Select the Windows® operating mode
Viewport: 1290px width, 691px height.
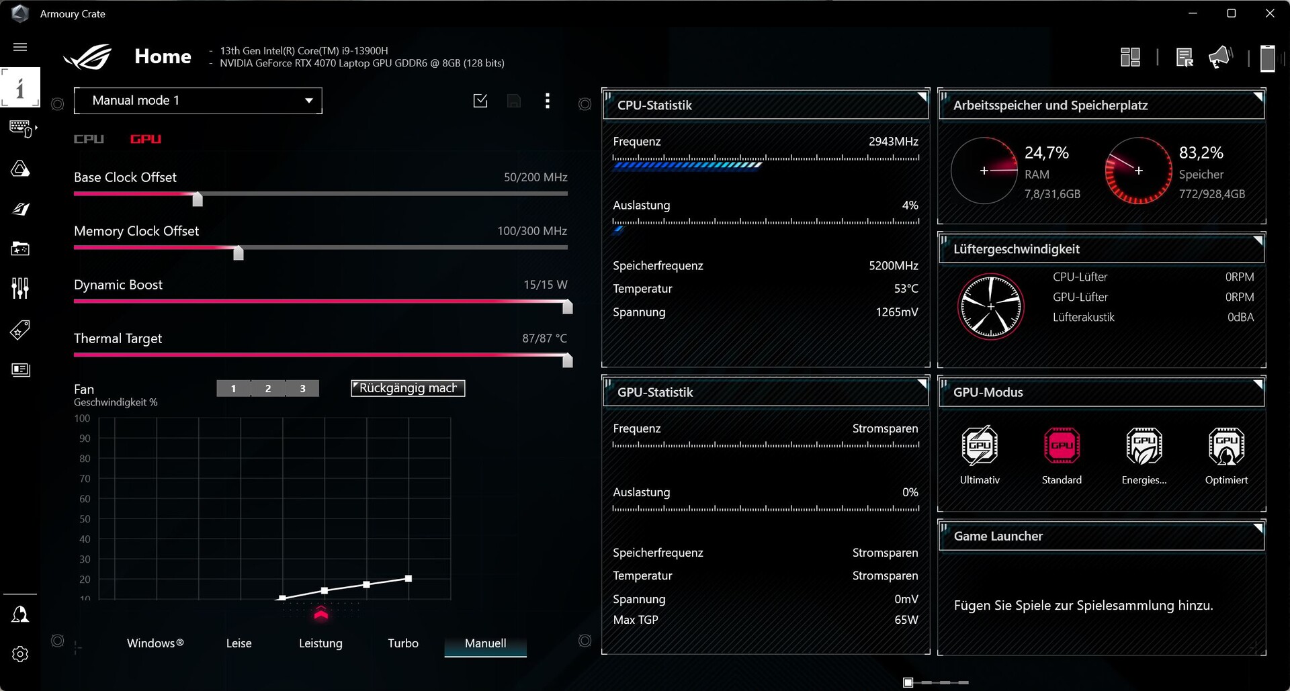155,643
